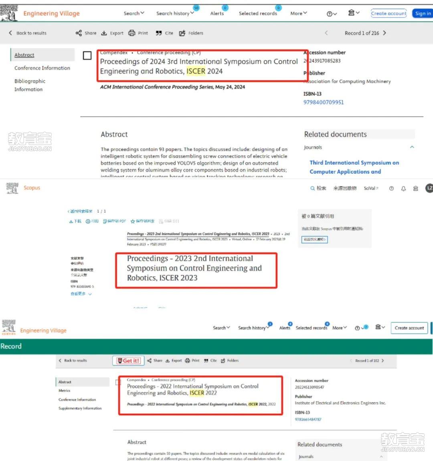Click Back to results in the bottom panel
Screen dimensions: 433x461
tap(73, 360)
